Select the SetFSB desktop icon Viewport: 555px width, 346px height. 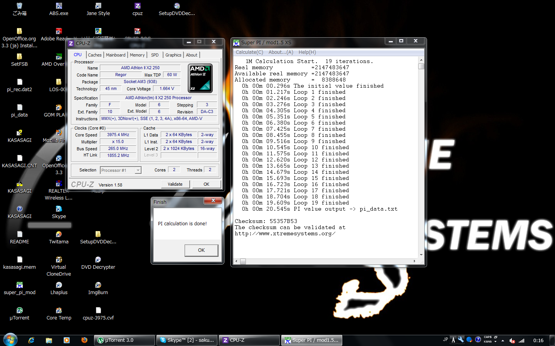19,60
